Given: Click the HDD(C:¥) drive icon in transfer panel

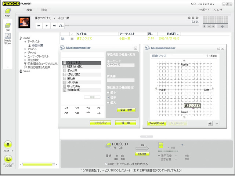Looking at the screenshot, I should pyautogui.click(x=108, y=145).
